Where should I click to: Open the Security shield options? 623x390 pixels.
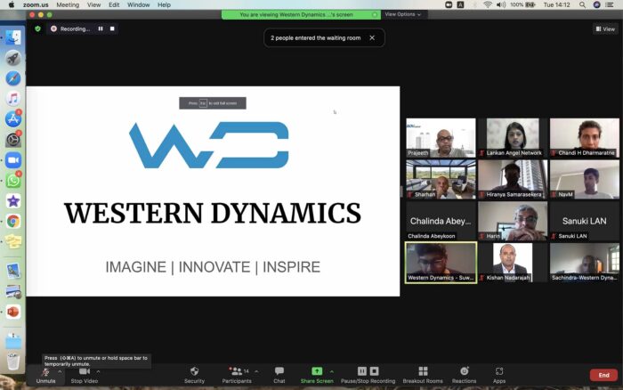194,373
